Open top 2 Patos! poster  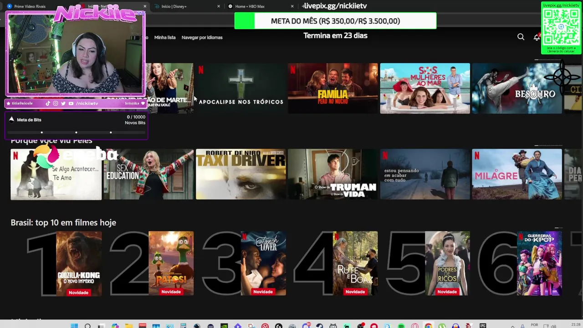171,263
